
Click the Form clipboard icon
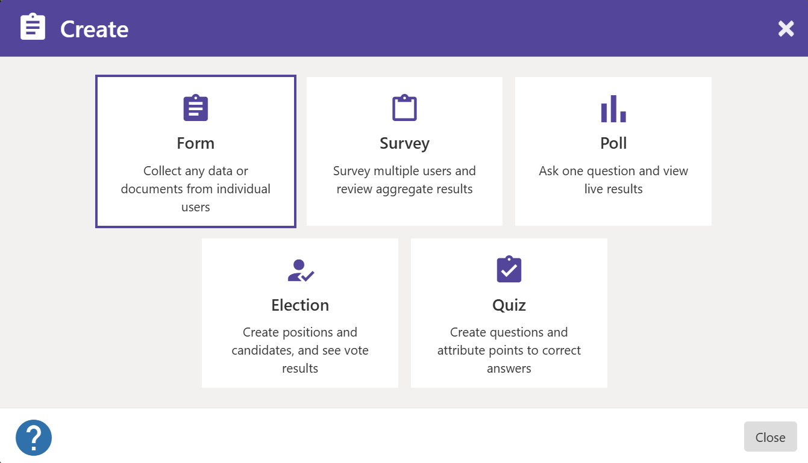pyautogui.click(x=196, y=108)
